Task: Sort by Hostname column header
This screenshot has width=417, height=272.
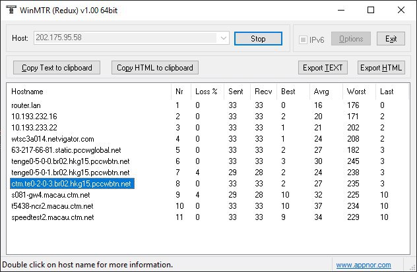Action: click(89, 92)
